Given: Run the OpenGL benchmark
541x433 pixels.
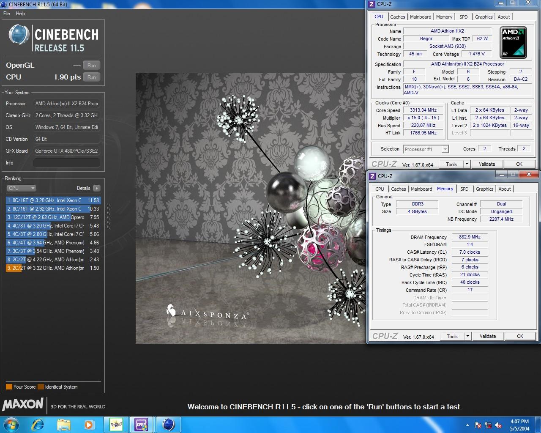Looking at the screenshot, I should coord(92,66).
